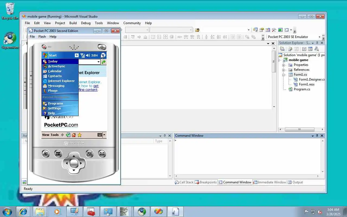Tap the D-pad down arrow

point(74,170)
